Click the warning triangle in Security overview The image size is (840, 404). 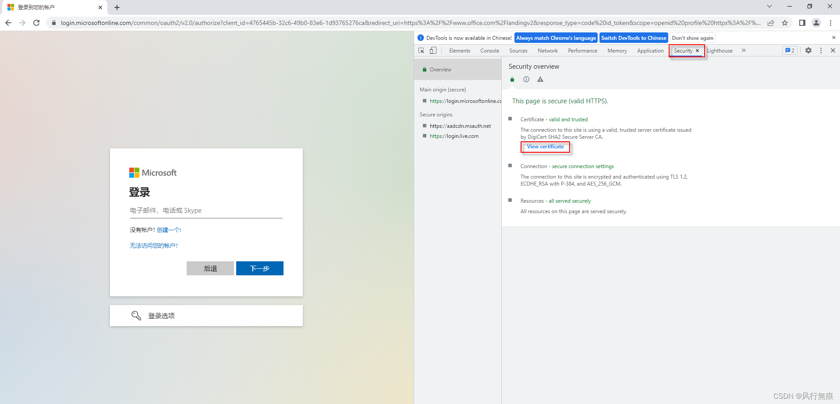click(540, 79)
